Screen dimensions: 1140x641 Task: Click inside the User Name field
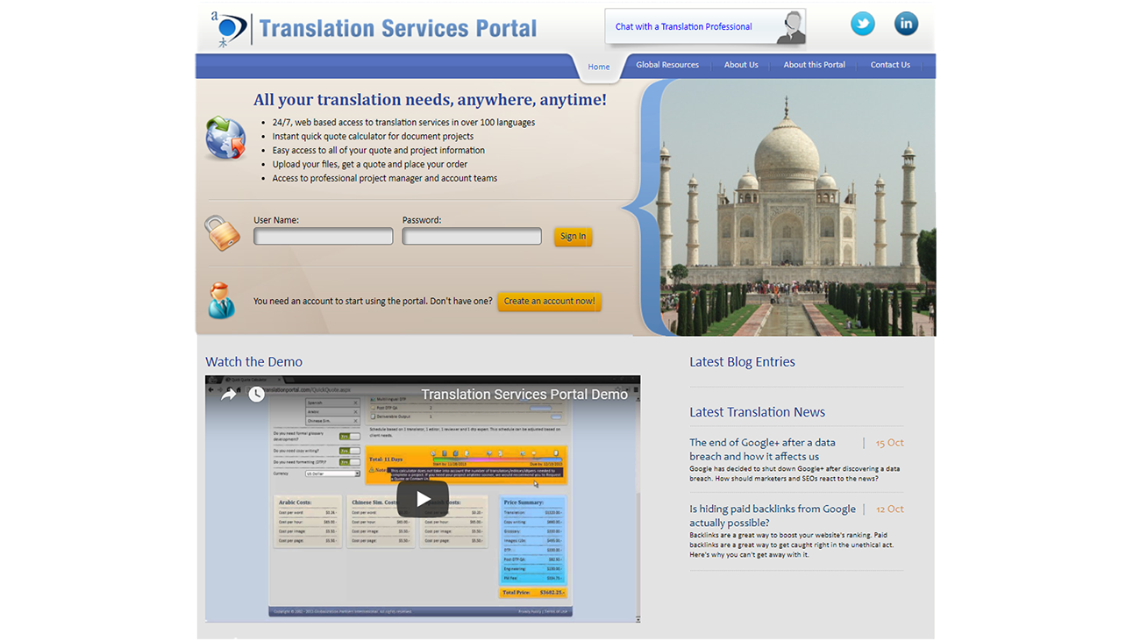pyautogui.click(x=323, y=236)
